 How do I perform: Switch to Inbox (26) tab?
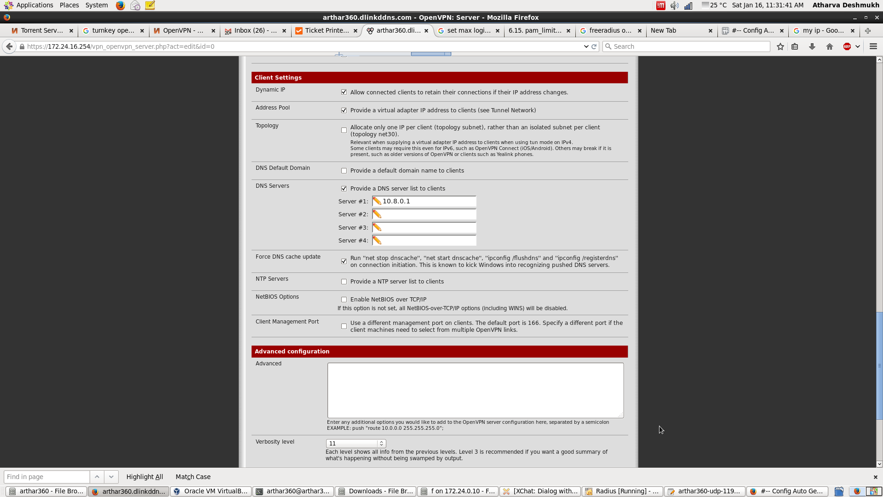(x=255, y=31)
